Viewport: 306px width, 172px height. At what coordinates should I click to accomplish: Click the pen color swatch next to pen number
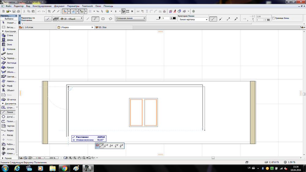(173, 18)
